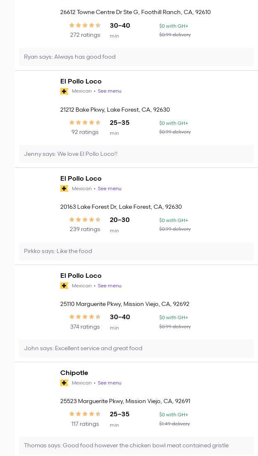The height and width of the screenshot is (456, 258).
Task: Click John's review about excellent service
Action: (83, 349)
